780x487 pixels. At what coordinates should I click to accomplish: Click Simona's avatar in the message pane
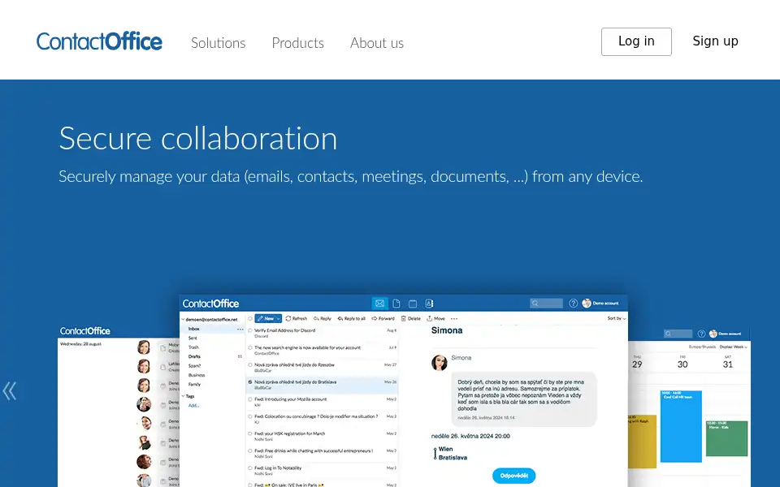pos(440,363)
